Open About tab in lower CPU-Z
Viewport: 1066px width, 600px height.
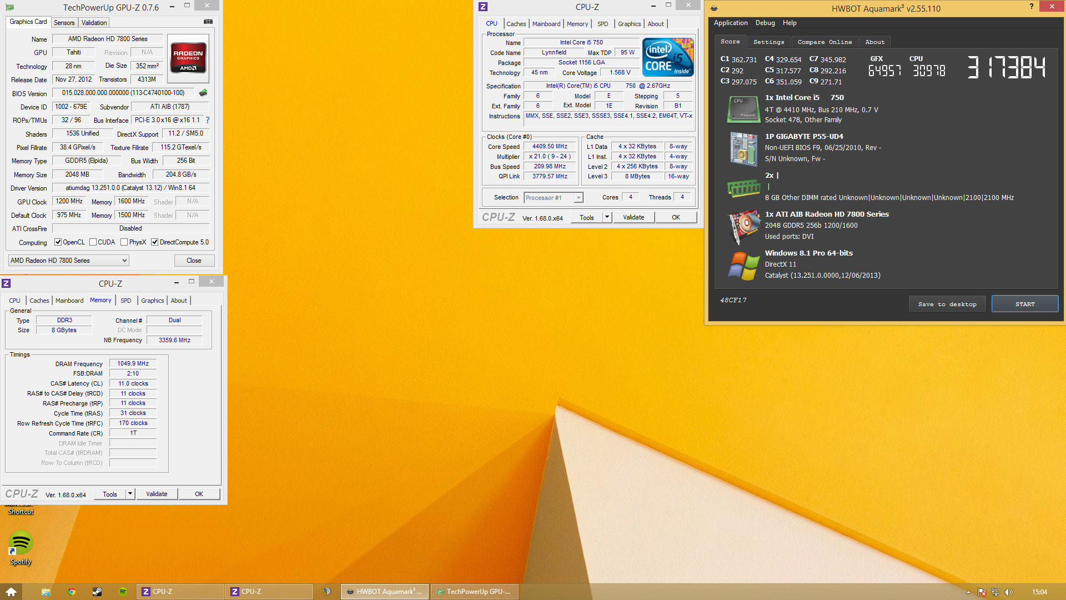179,301
